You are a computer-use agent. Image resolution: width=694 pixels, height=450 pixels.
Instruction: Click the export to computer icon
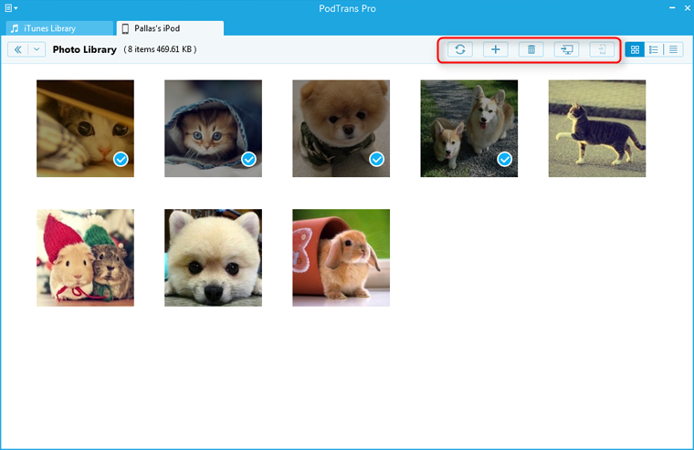[x=566, y=49]
